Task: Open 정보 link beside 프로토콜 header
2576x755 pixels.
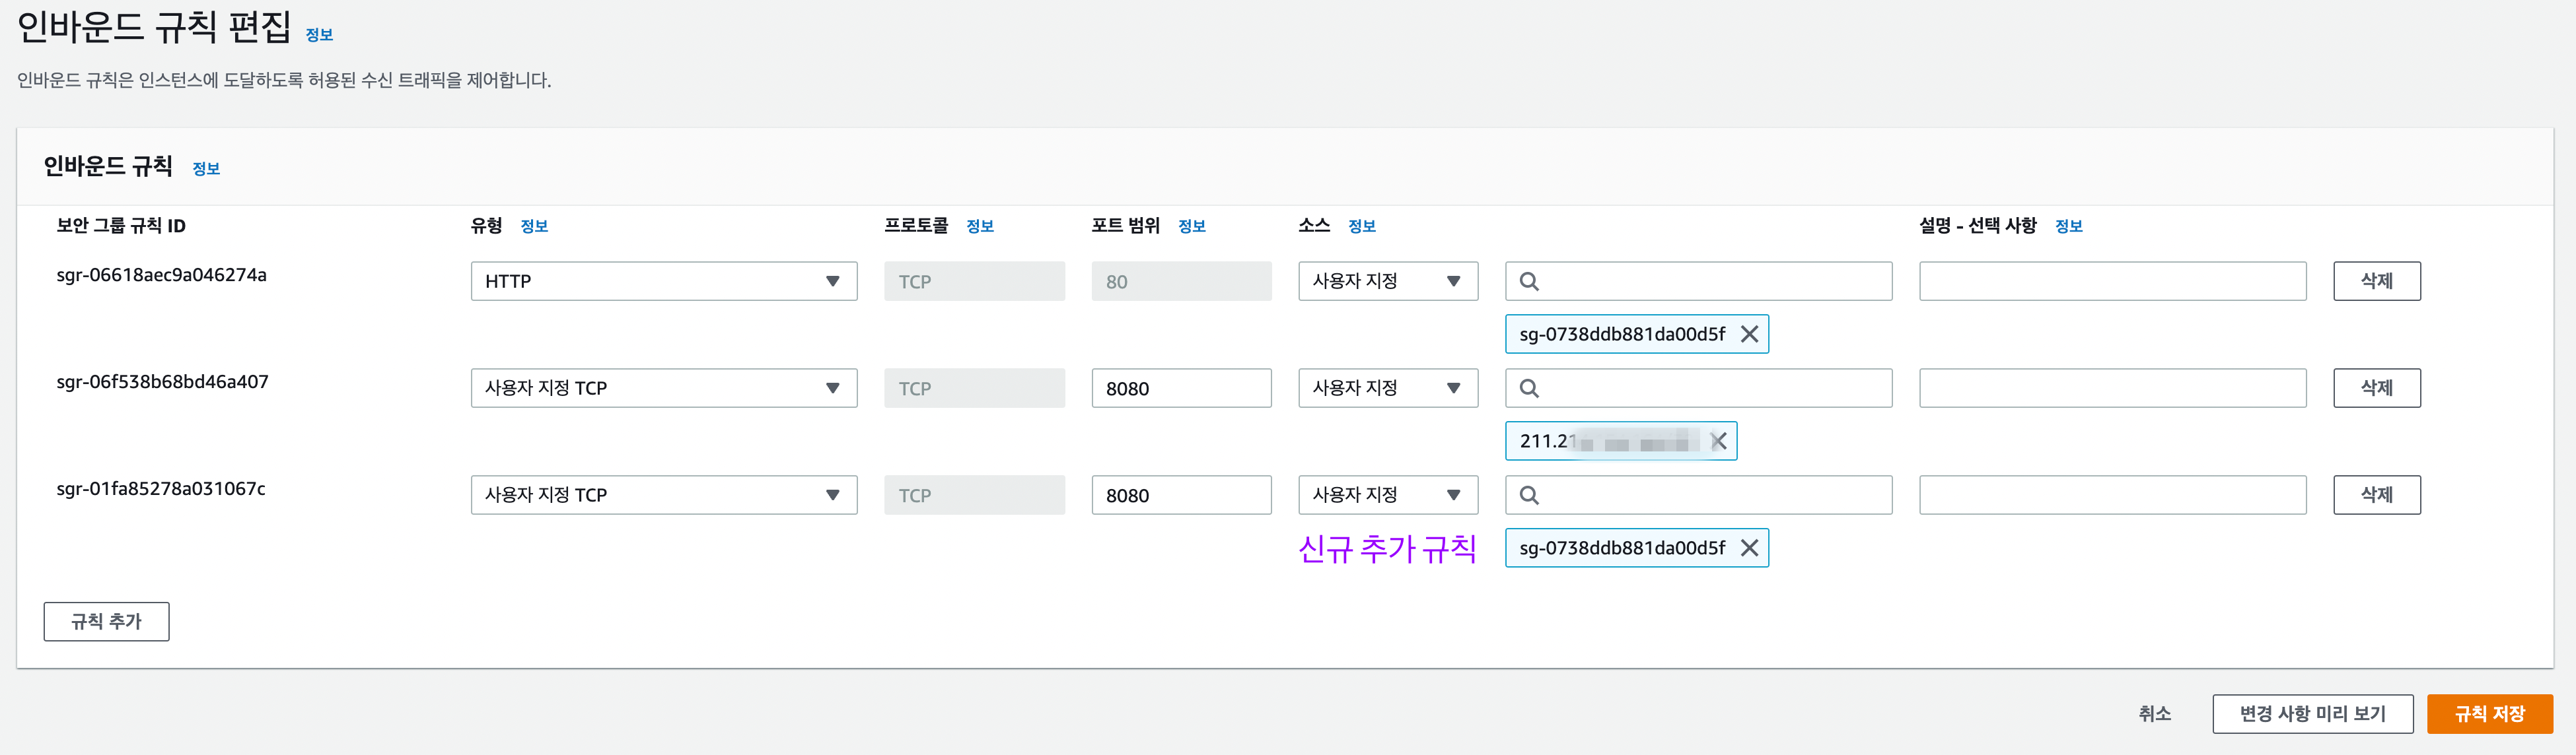Action: pyautogui.click(x=979, y=227)
